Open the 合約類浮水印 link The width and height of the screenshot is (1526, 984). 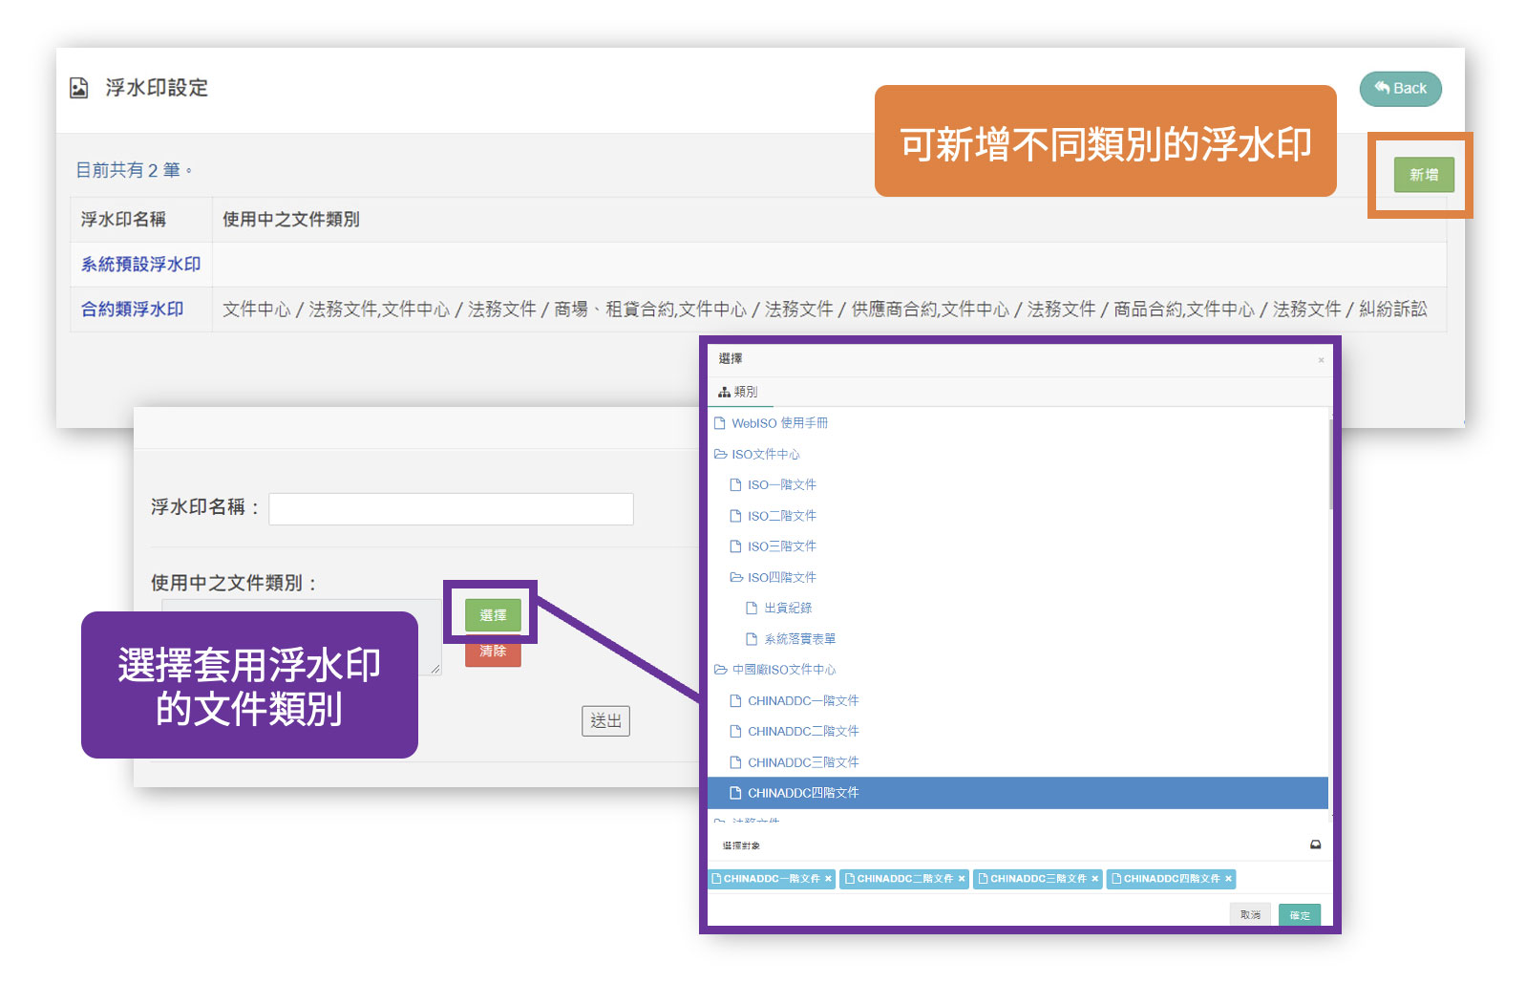132,310
